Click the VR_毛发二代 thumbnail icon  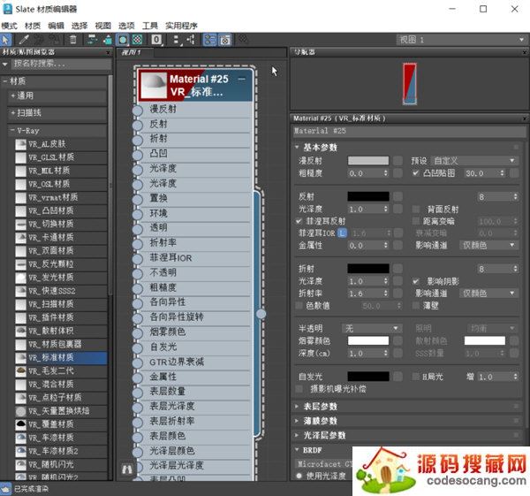pyautogui.click(x=21, y=370)
